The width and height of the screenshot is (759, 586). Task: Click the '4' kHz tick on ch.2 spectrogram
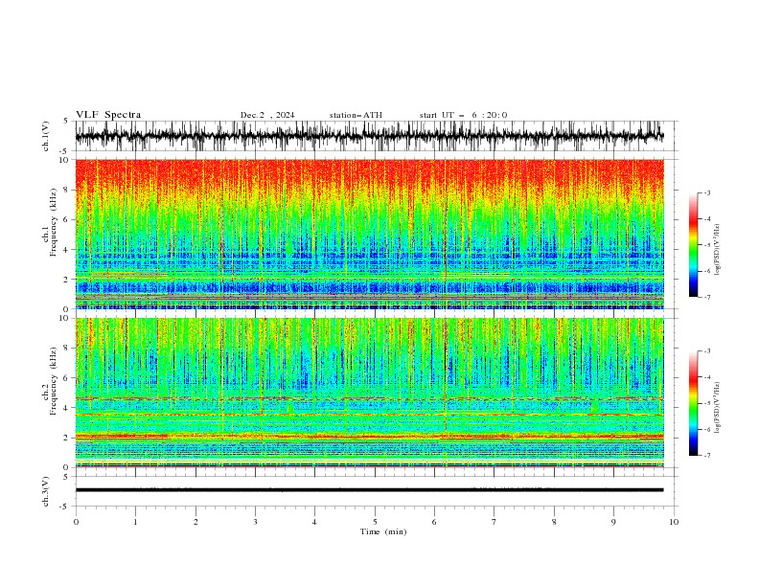[x=68, y=408]
